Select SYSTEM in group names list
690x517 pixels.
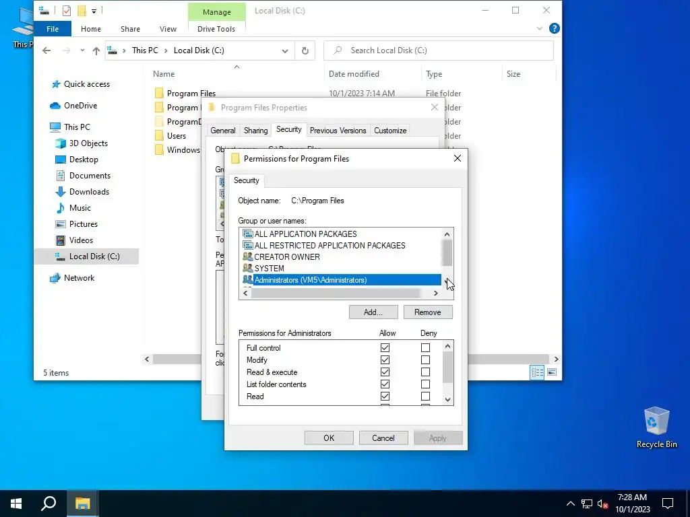tap(270, 269)
